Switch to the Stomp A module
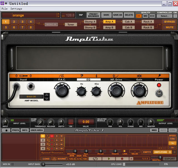Viewport: 178px width, 168px height. pyautogui.click(x=90, y=22)
